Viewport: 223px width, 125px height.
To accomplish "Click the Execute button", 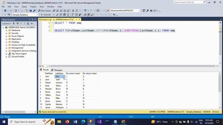I will 46,15.
